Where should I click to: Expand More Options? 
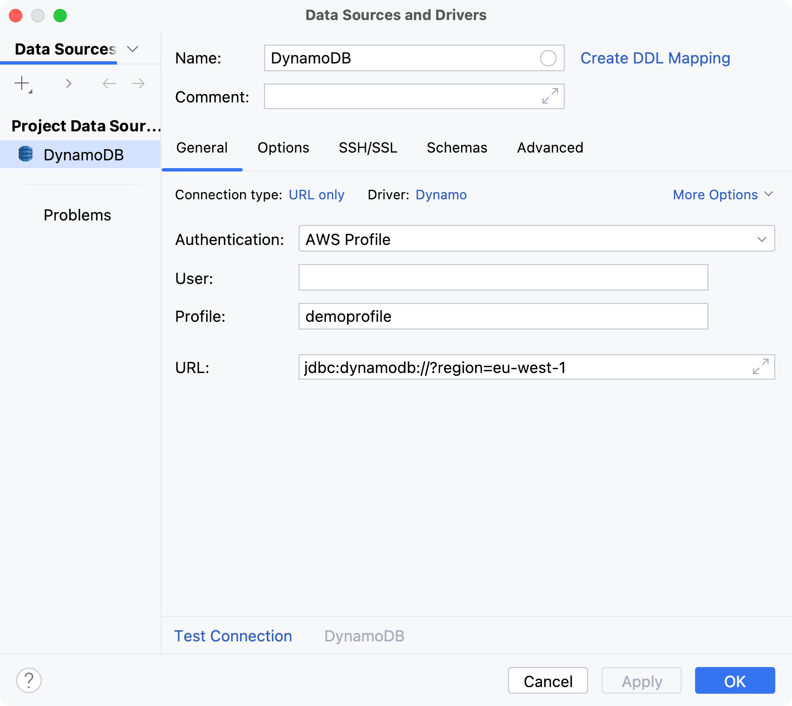click(x=722, y=194)
